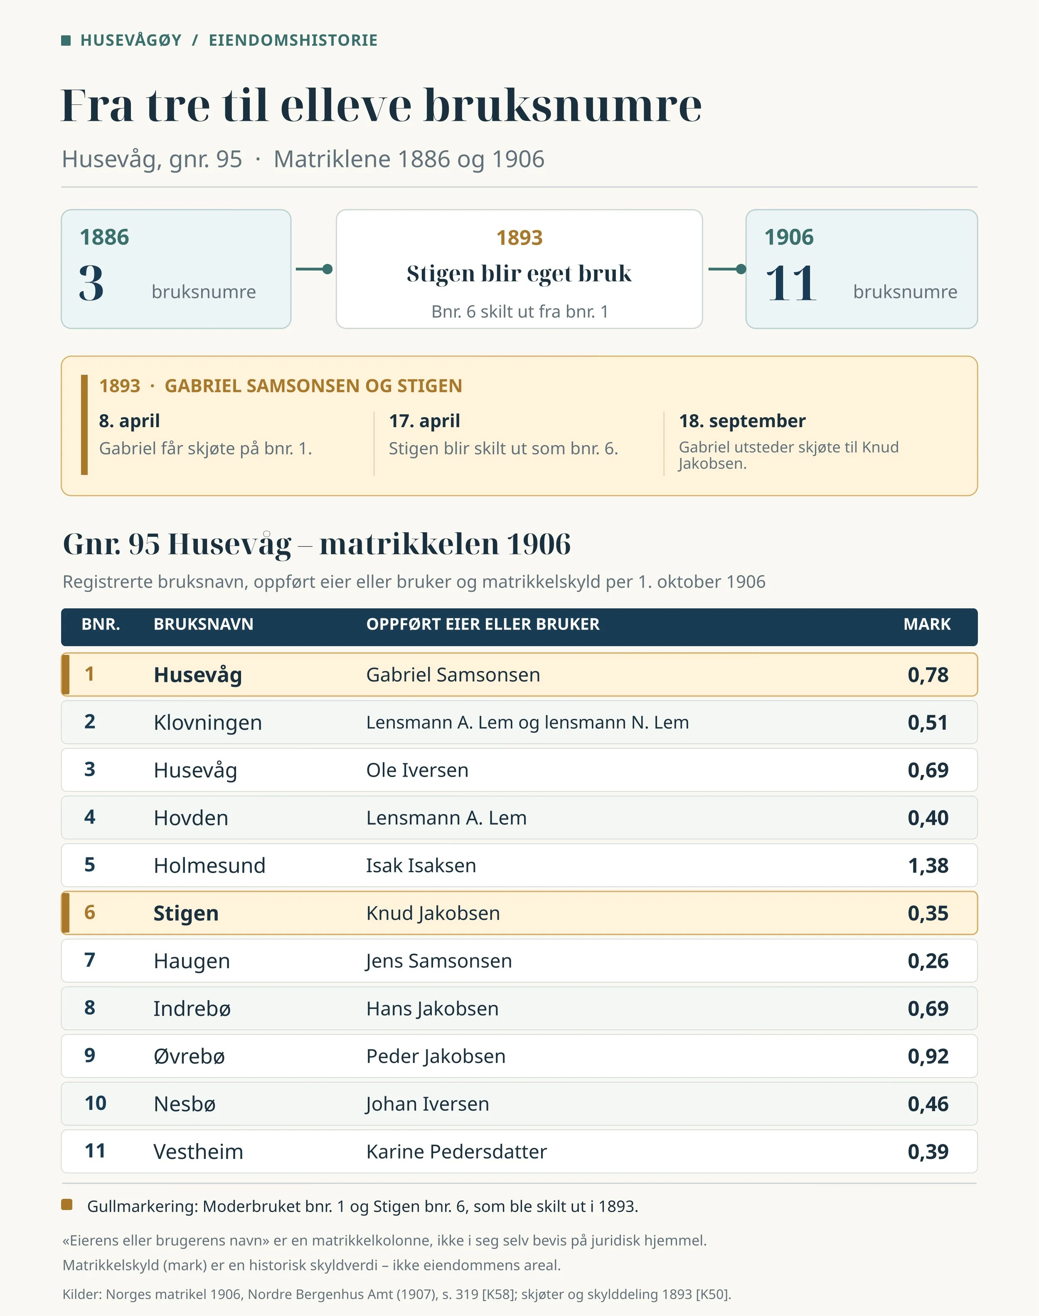This screenshot has width=1039, height=1316.
Task: Click the Holmesund bruksnavn cell
Action: (210, 866)
